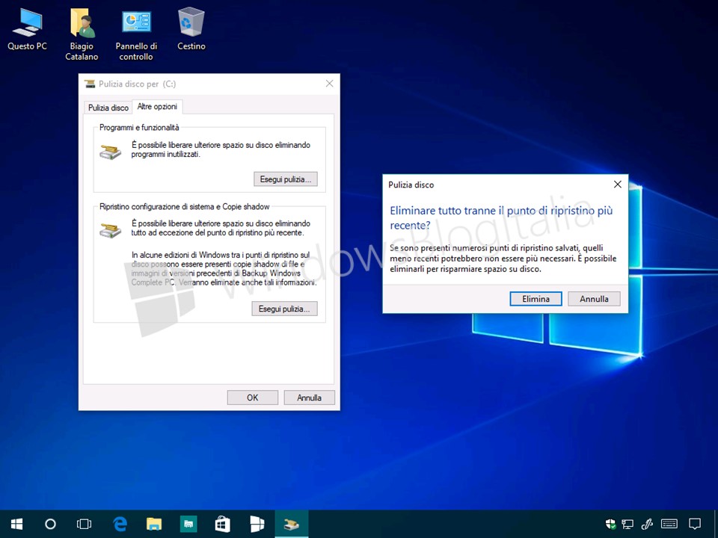Open Cortana search circle in taskbar
Viewport: 718px width, 538px height.
(50, 524)
